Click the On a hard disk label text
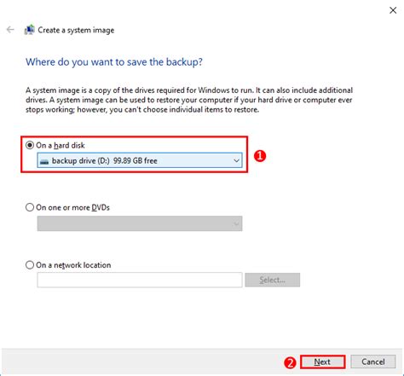This screenshot has height=376, width=404. pos(61,146)
